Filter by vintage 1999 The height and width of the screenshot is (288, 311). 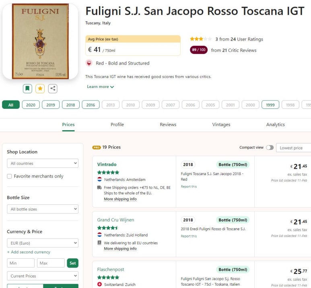click(x=270, y=105)
